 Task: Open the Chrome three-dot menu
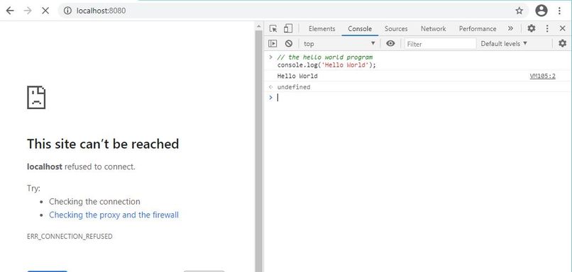tap(560, 11)
